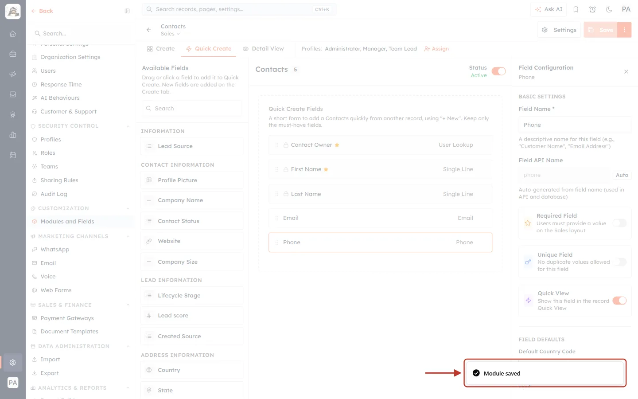Click the megaphone campaigns icon in rail

13,74
